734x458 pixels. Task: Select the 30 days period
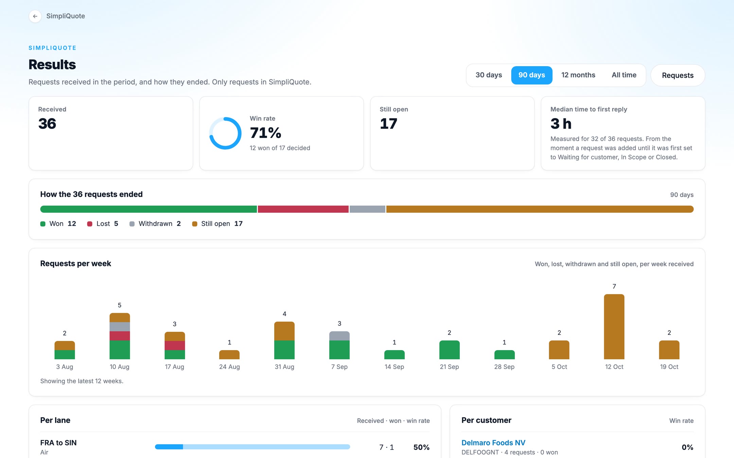[489, 75]
